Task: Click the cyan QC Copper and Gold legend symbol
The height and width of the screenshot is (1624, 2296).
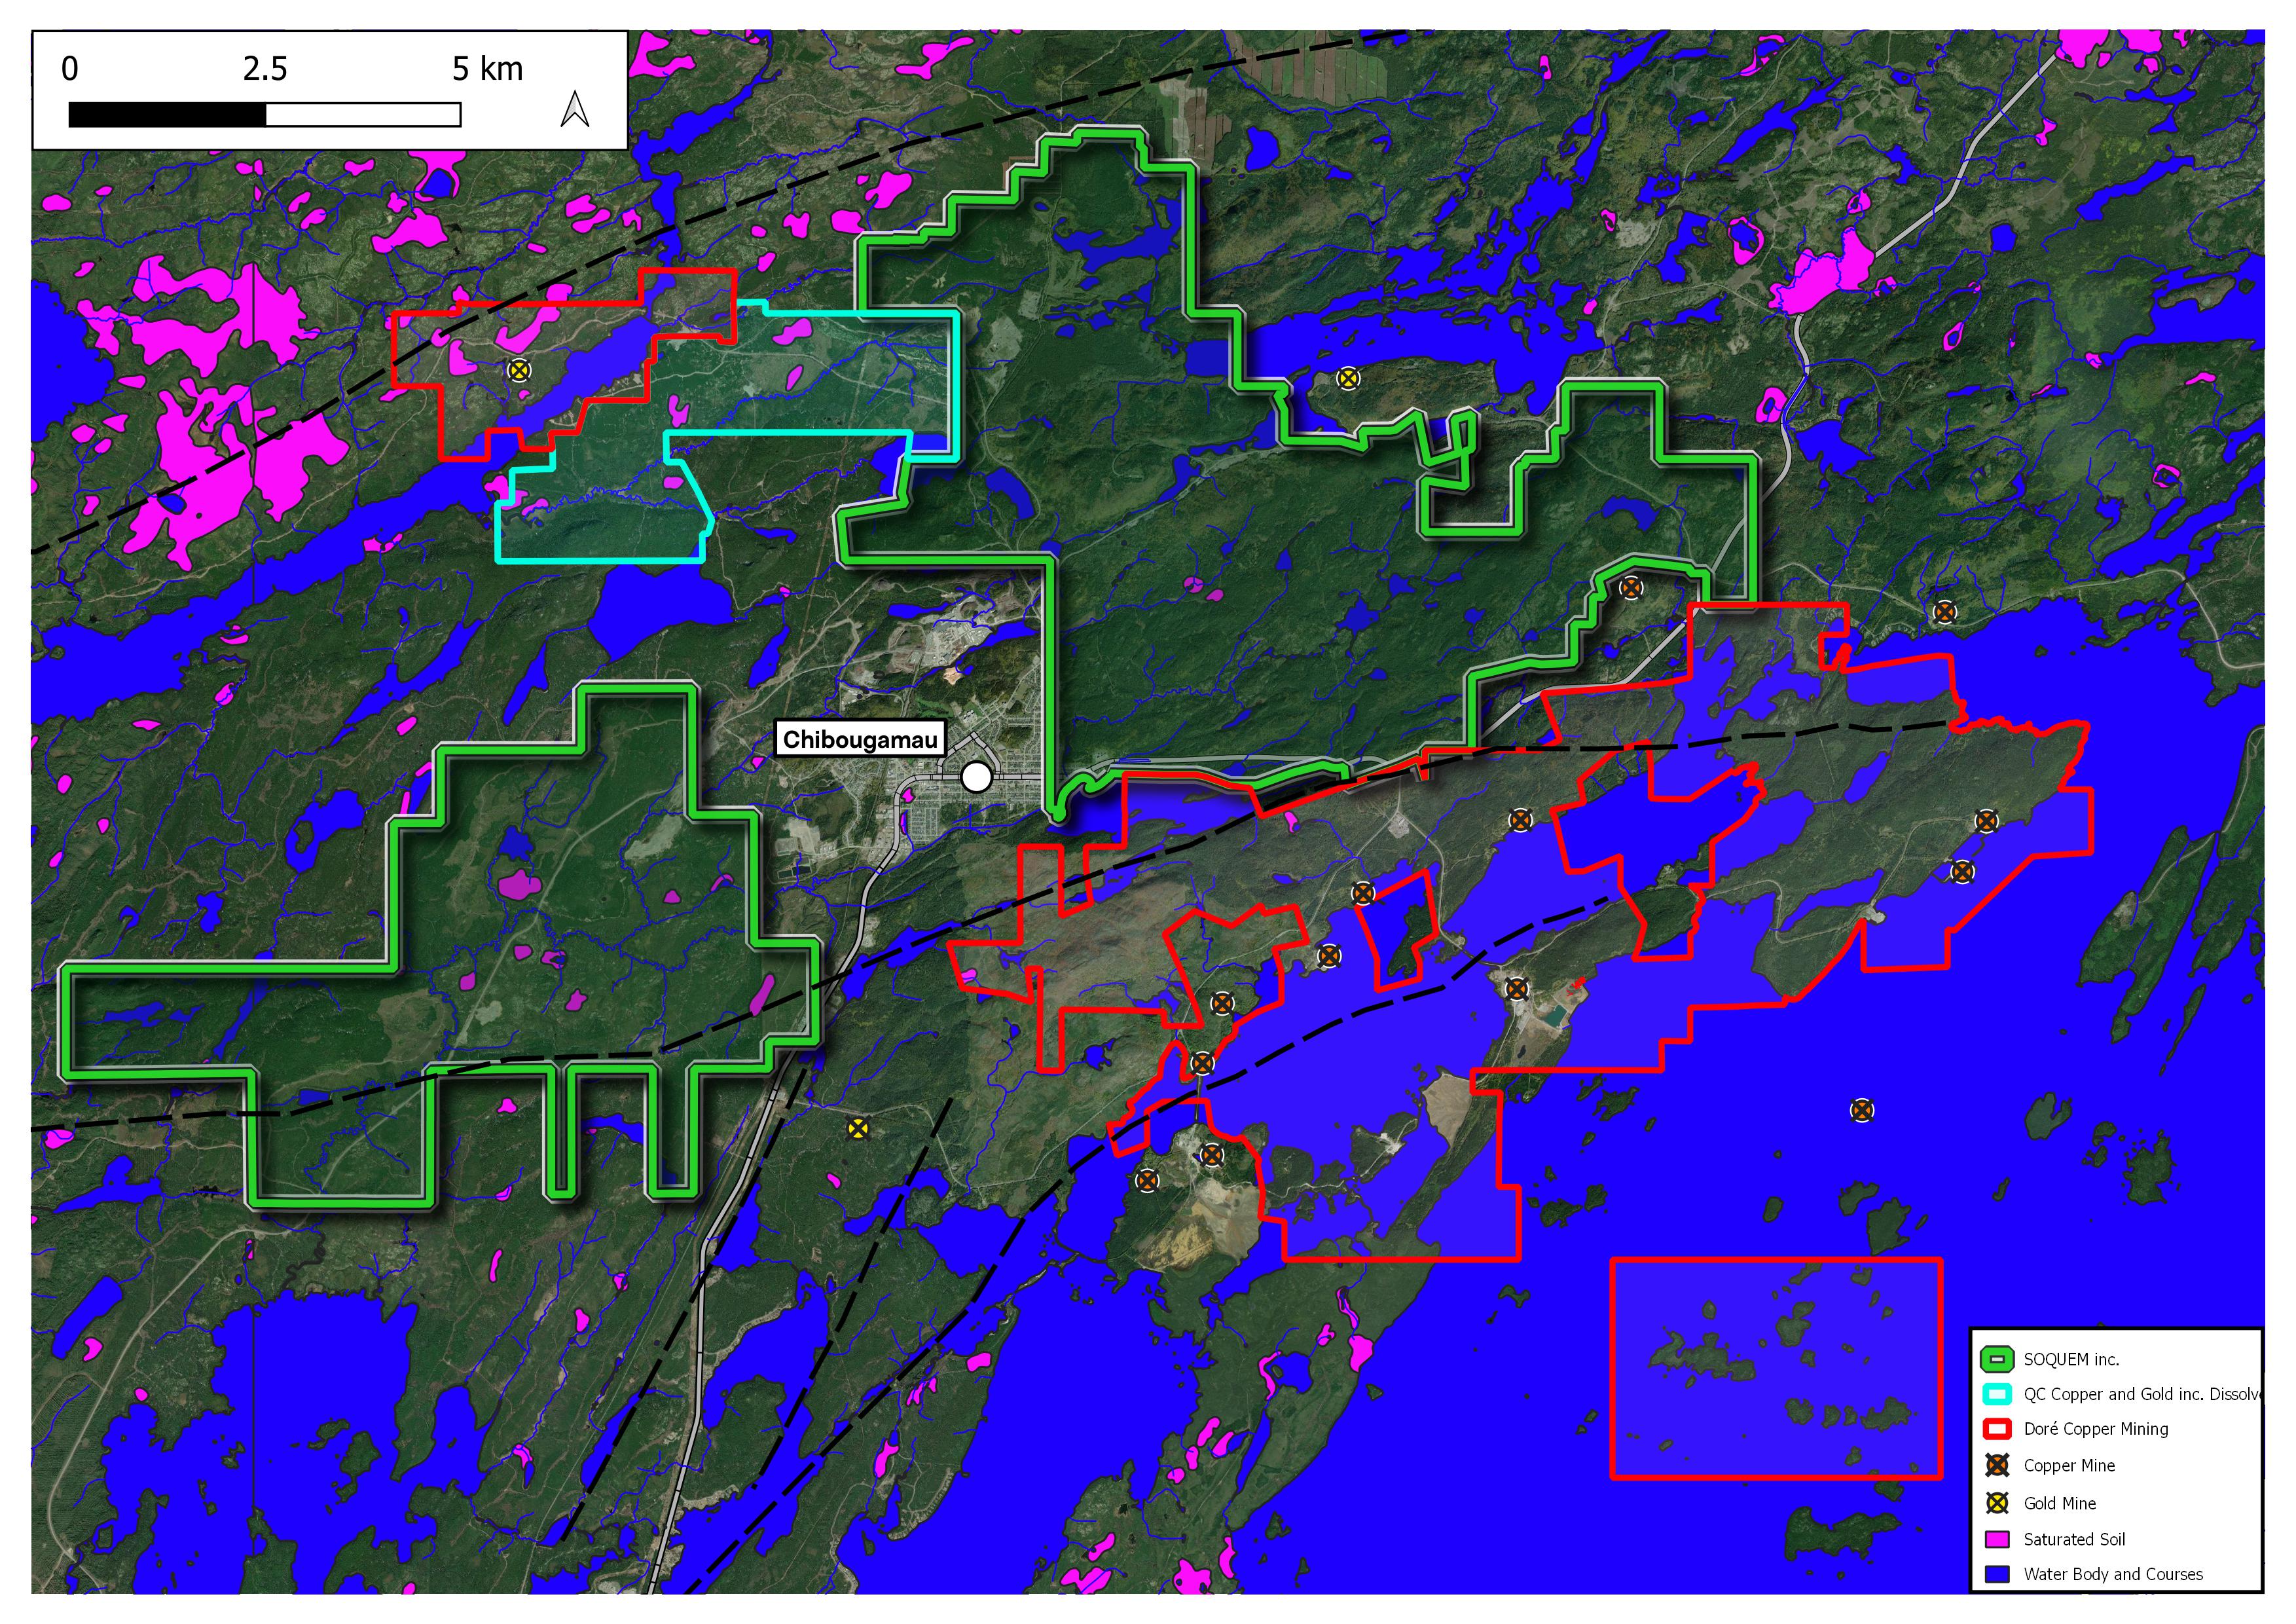Action: click(1997, 1394)
